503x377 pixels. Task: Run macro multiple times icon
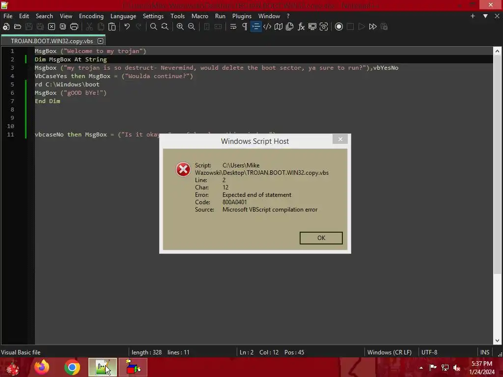373,27
